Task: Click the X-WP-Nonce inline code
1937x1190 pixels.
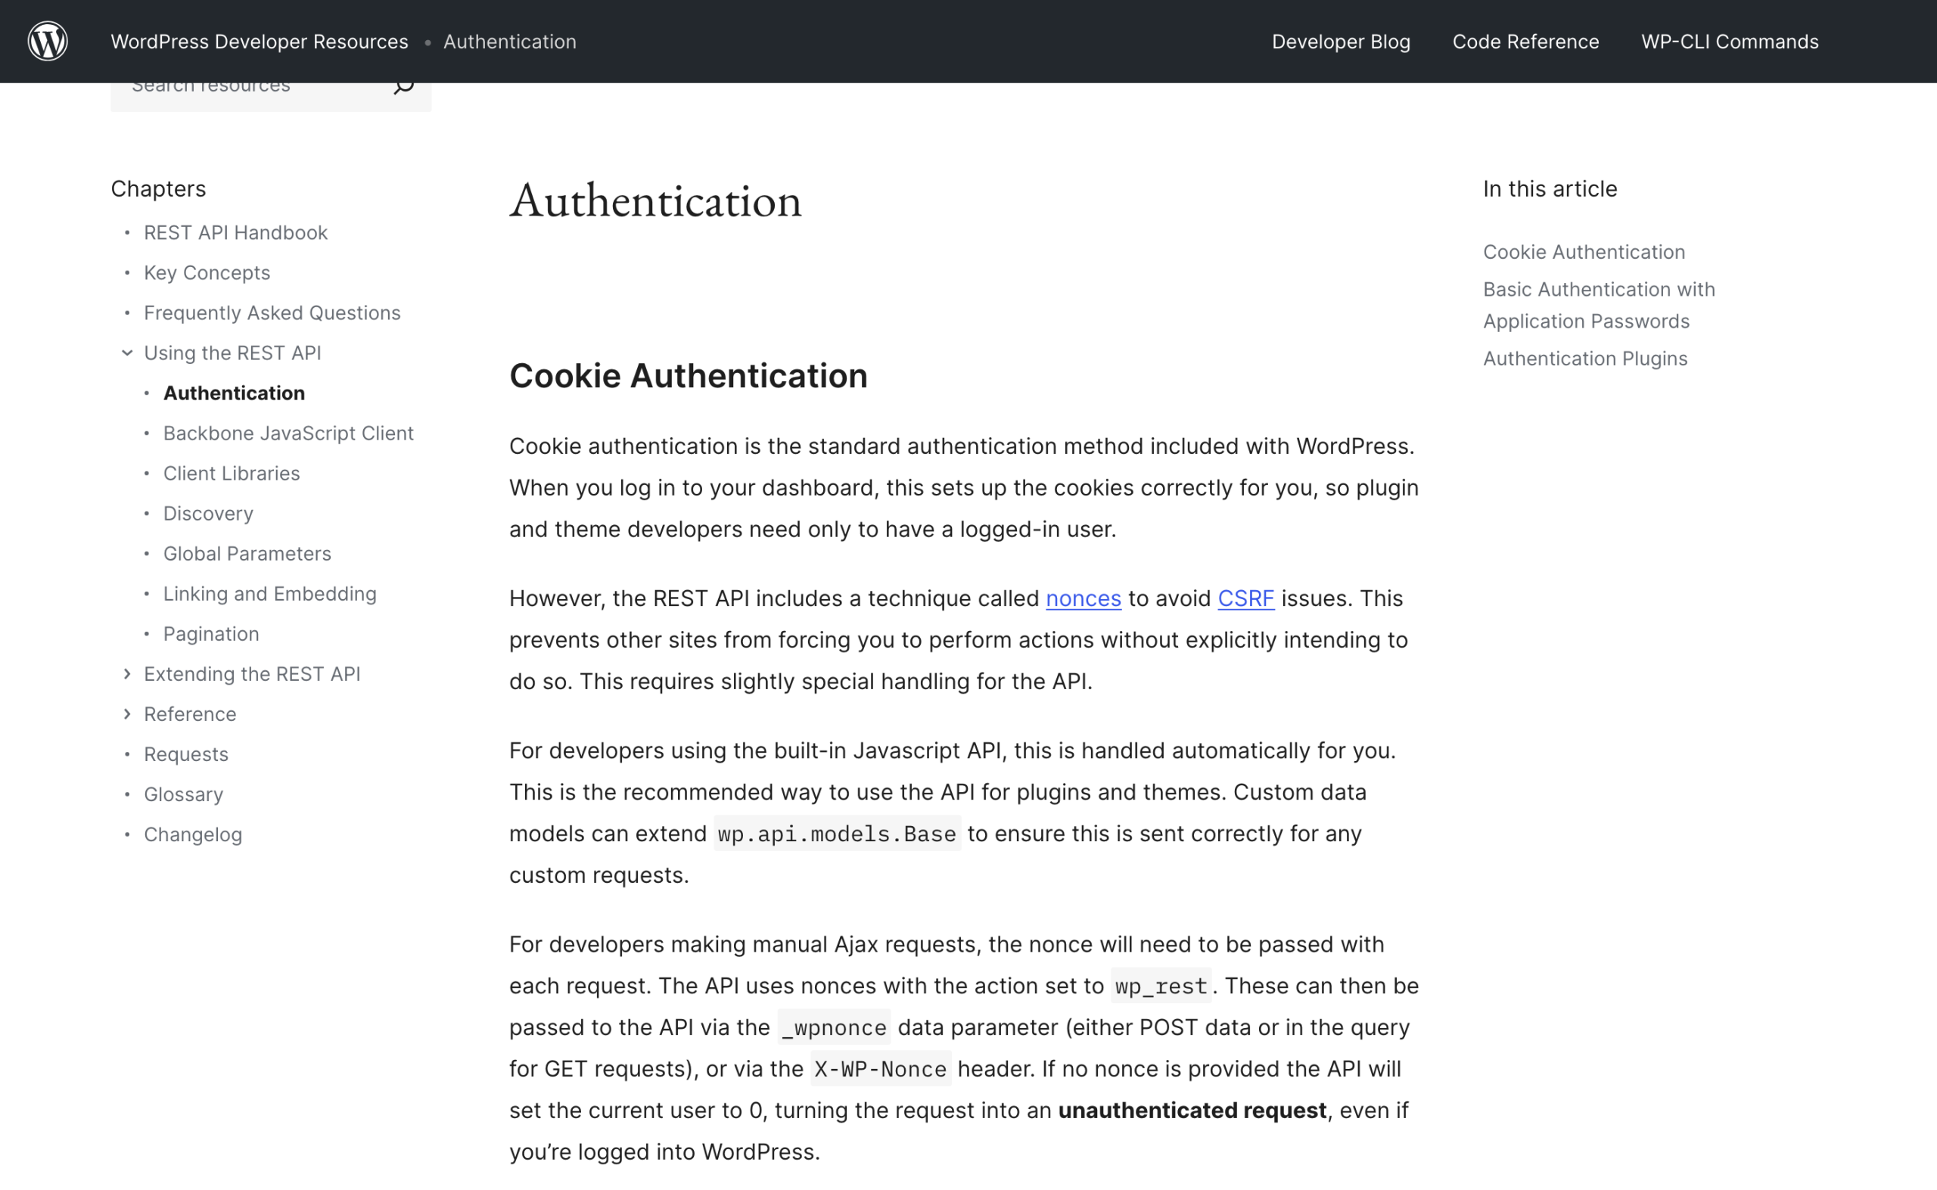Action: (881, 1070)
